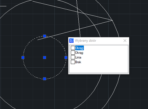The image size is (148, 109).
Task: Select the second Okrąg entry text
Action: pyautogui.click(x=79, y=53)
